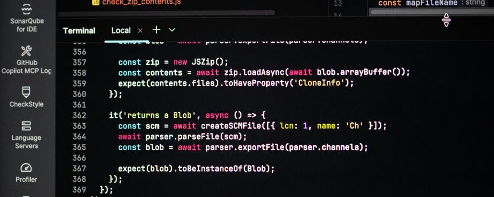
Task: Click 'parser.exportFile' on line 365
Action: [245, 147]
